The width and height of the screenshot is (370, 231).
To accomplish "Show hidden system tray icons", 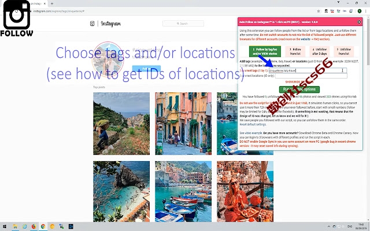I will click(x=329, y=226).
